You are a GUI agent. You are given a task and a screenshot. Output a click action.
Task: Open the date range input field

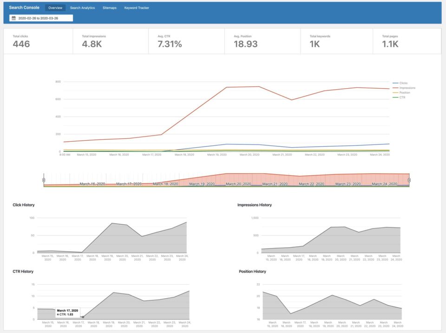[x=41, y=18]
